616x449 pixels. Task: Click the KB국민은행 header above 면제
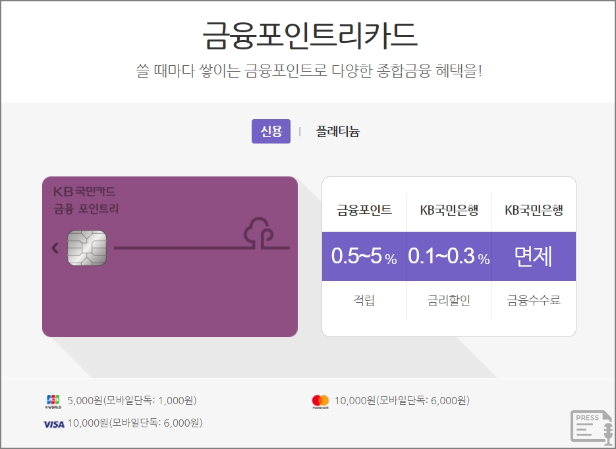tap(534, 211)
